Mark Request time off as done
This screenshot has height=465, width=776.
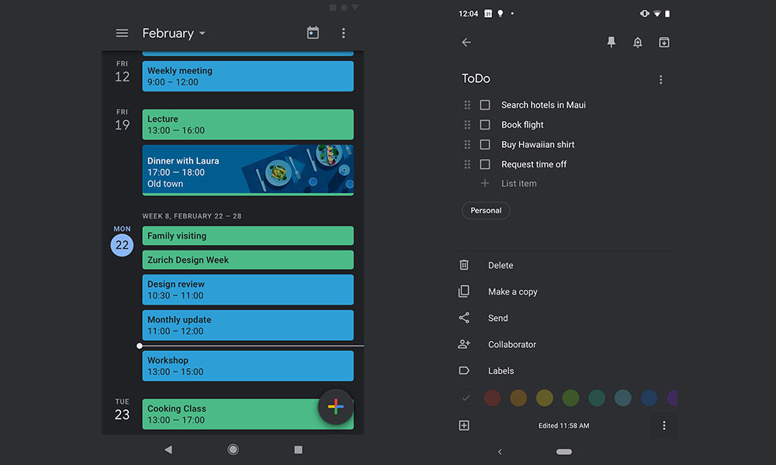485,164
